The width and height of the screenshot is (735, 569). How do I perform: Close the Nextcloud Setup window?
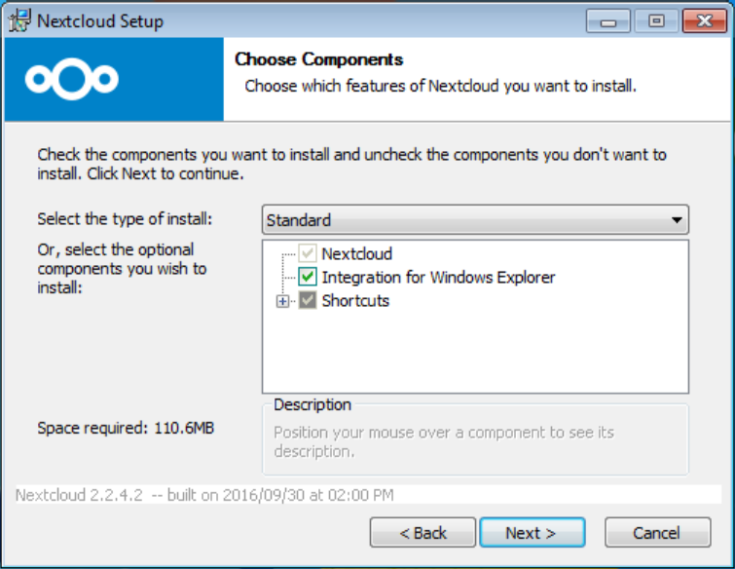tap(705, 20)
